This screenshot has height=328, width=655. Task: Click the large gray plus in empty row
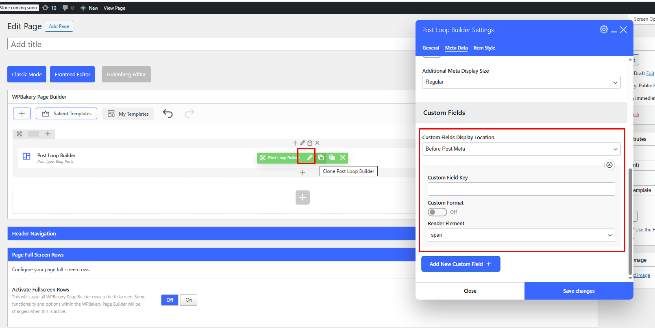(302, 197)
